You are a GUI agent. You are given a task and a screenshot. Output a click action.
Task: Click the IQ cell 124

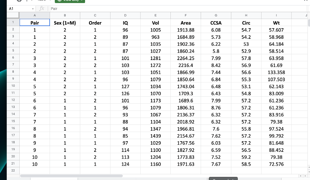125,164
